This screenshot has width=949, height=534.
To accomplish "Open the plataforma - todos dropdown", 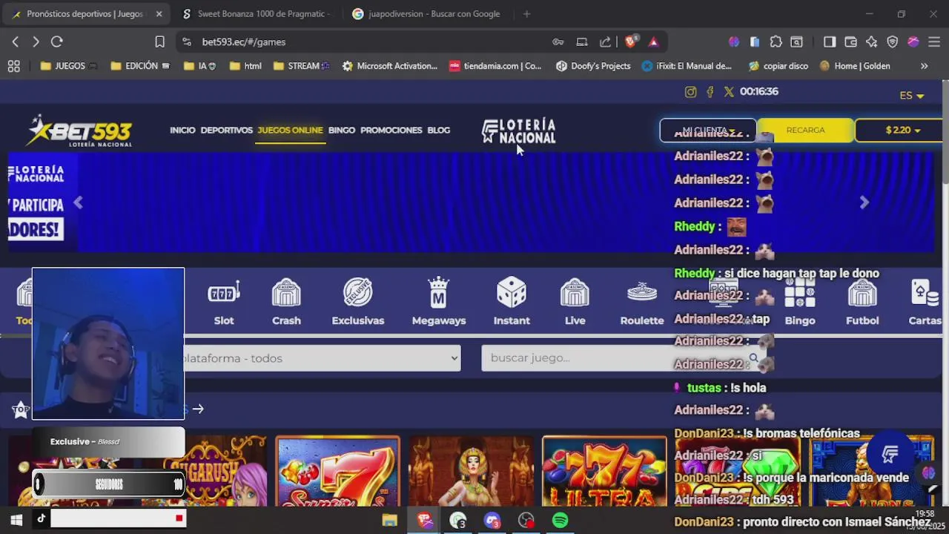I will [322, 358].
